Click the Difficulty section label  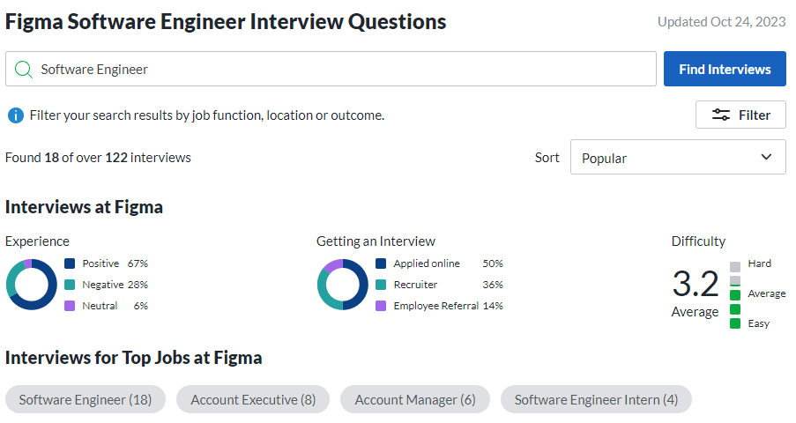pos(698,241)
